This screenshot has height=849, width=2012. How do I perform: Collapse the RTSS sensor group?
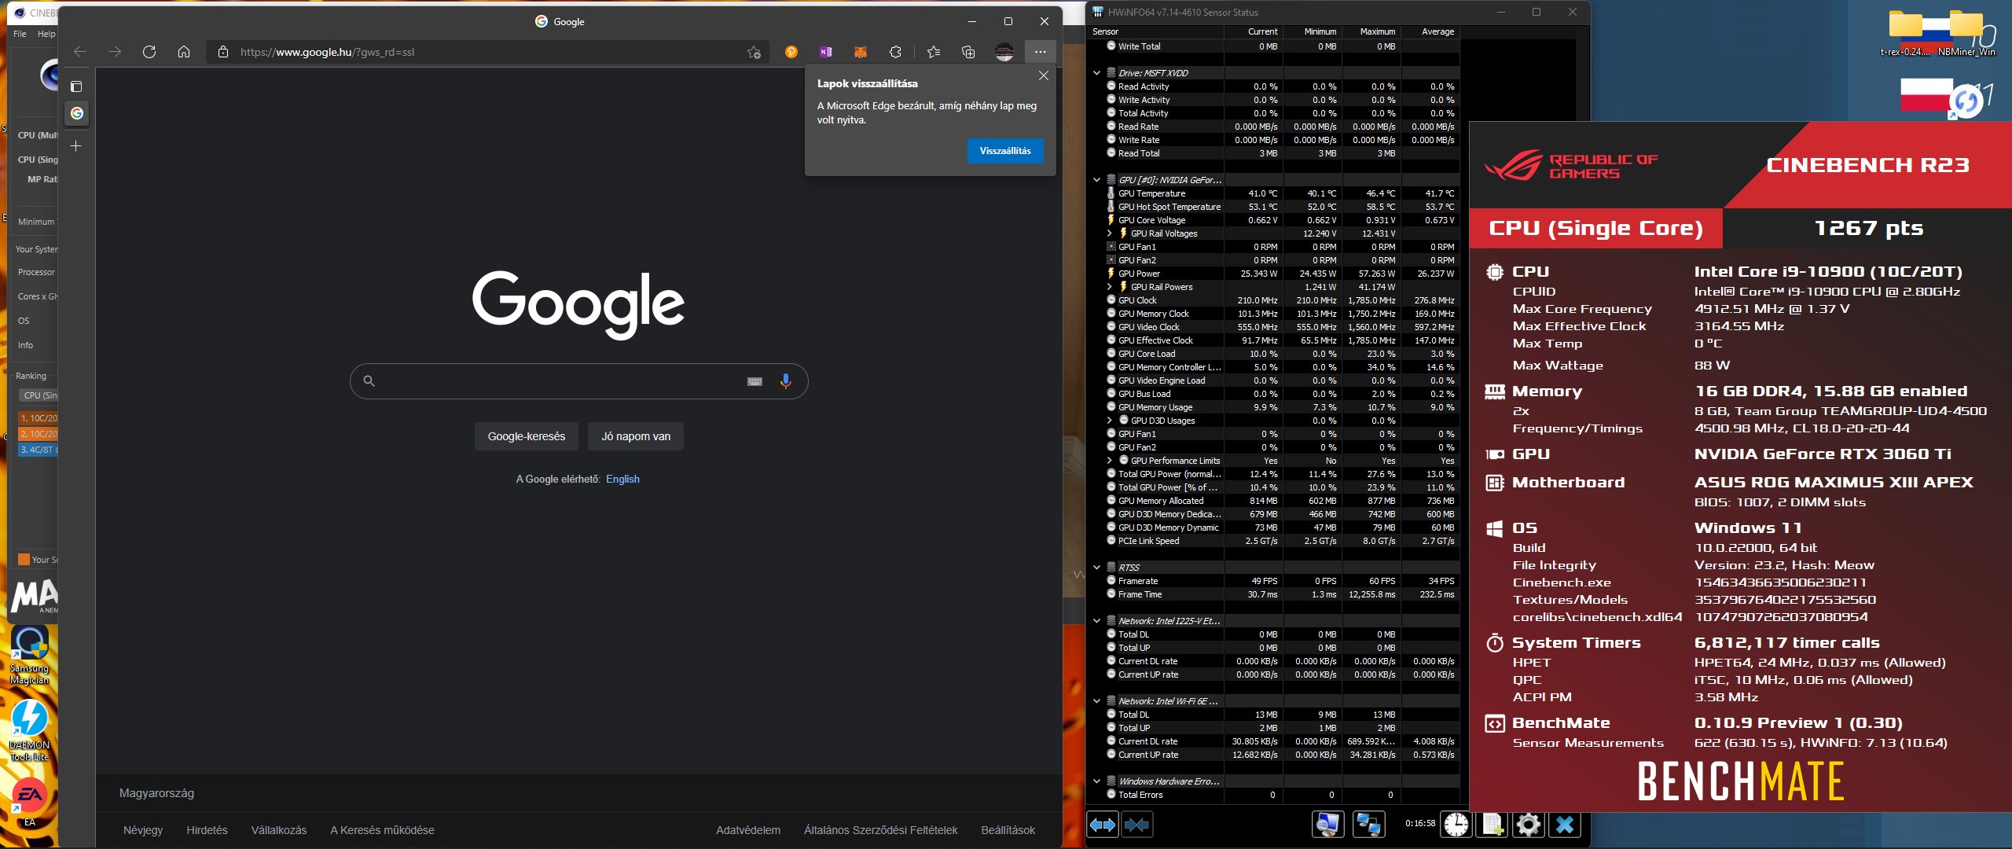[x=1097, y=568]
